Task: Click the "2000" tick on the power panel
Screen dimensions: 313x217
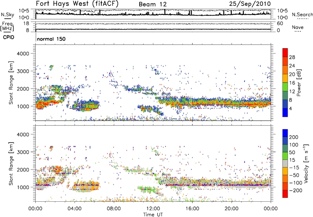Action: coord(23,89)
